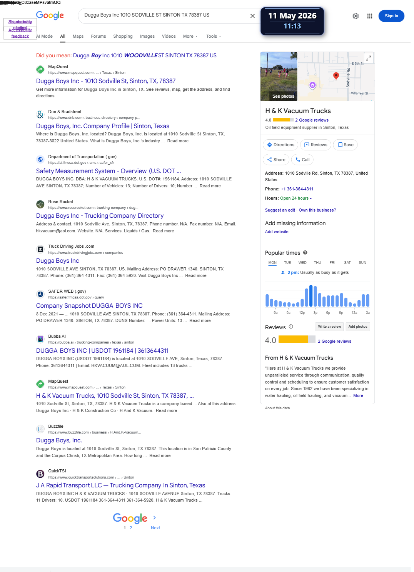Switch to the Maps tab

click(x=78, y=36)
